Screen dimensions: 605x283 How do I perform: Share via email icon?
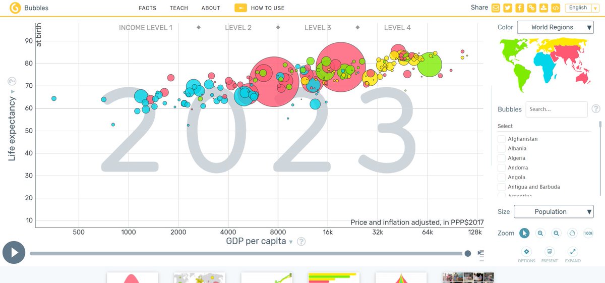click(496, 8)
